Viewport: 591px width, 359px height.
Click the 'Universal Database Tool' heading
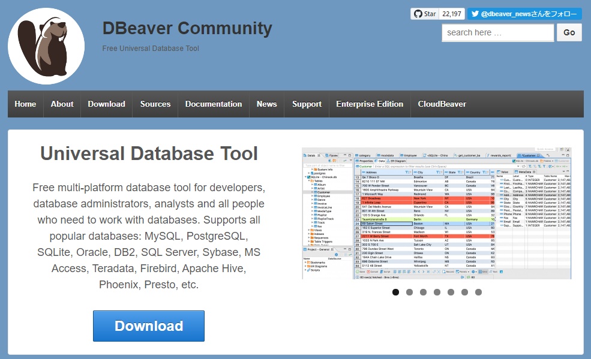[149, 153]
